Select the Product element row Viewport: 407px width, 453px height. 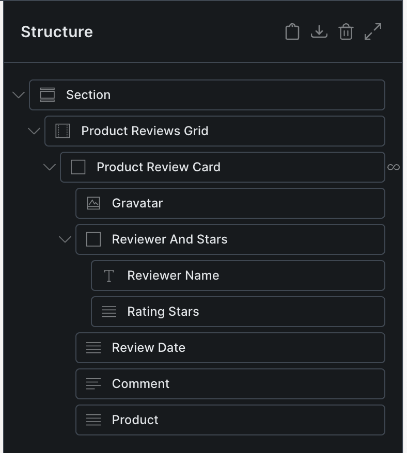[135, 420]
